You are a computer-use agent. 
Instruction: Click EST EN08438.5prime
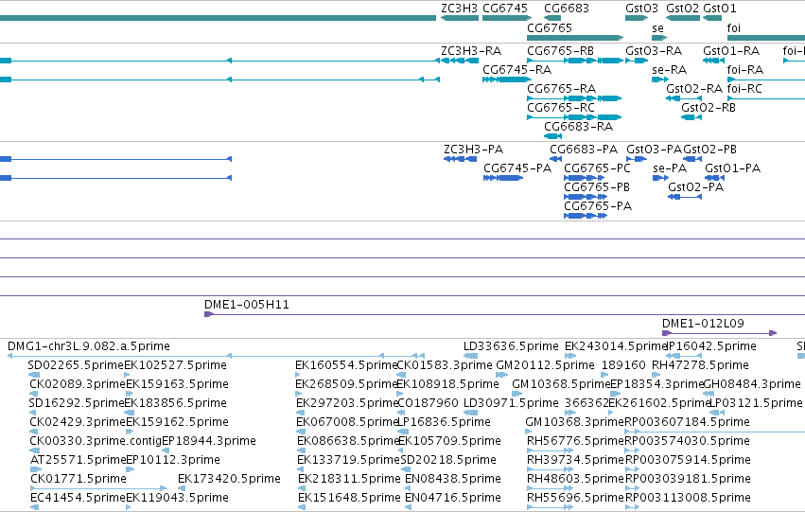408,488
